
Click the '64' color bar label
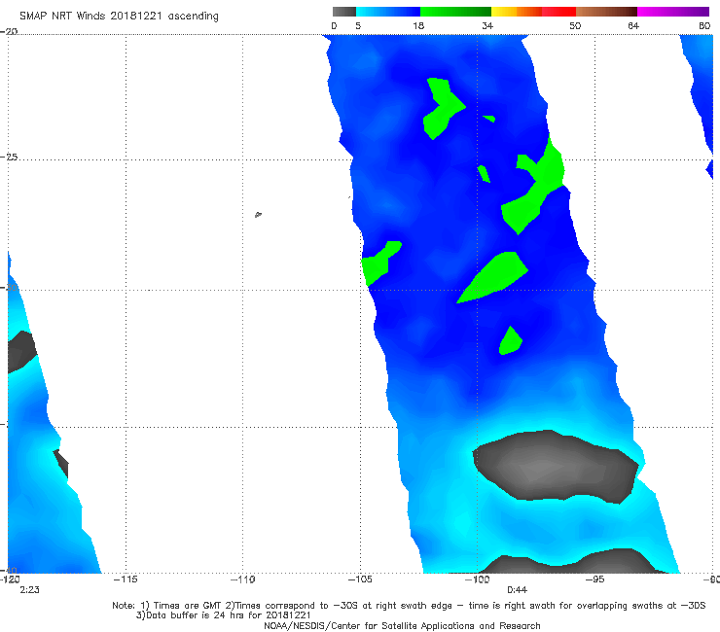tap(633, 26)
